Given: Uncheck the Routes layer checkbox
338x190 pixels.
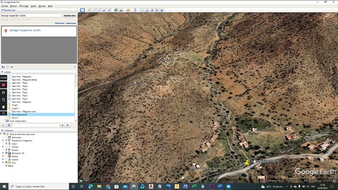Looking at the screenshot, I should pyautogui.click(x=6, y=150).
